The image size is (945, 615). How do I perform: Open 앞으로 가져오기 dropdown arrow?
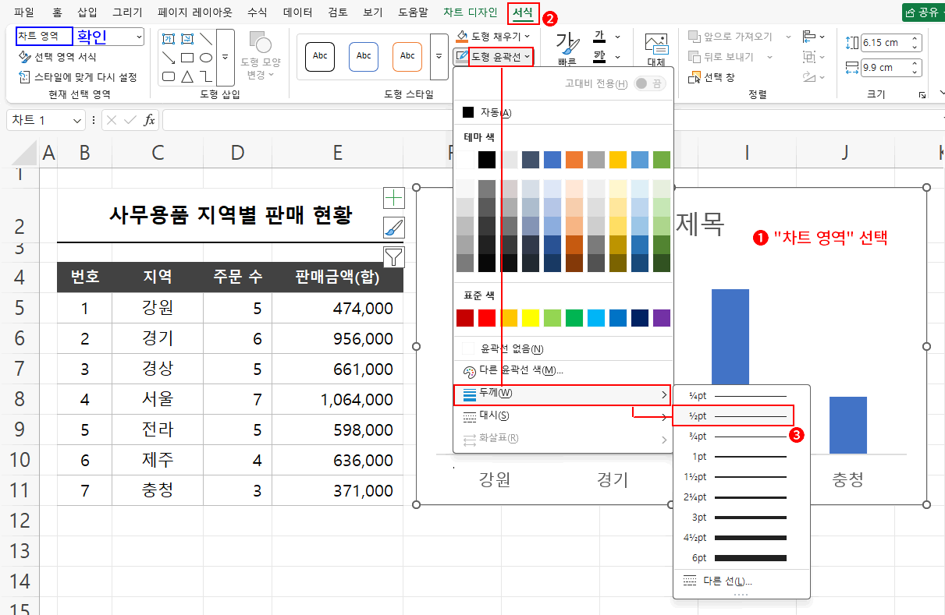[x=788, y=37]
